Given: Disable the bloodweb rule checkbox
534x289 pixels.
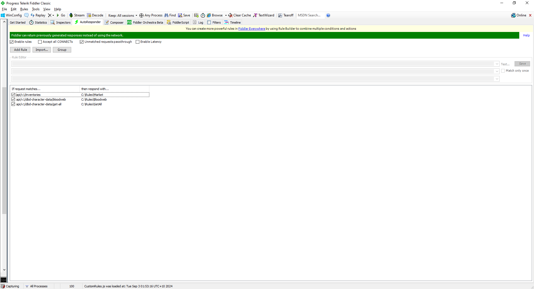Looking at the screenshot, I should pyautogui.click(x=13, y=99).
